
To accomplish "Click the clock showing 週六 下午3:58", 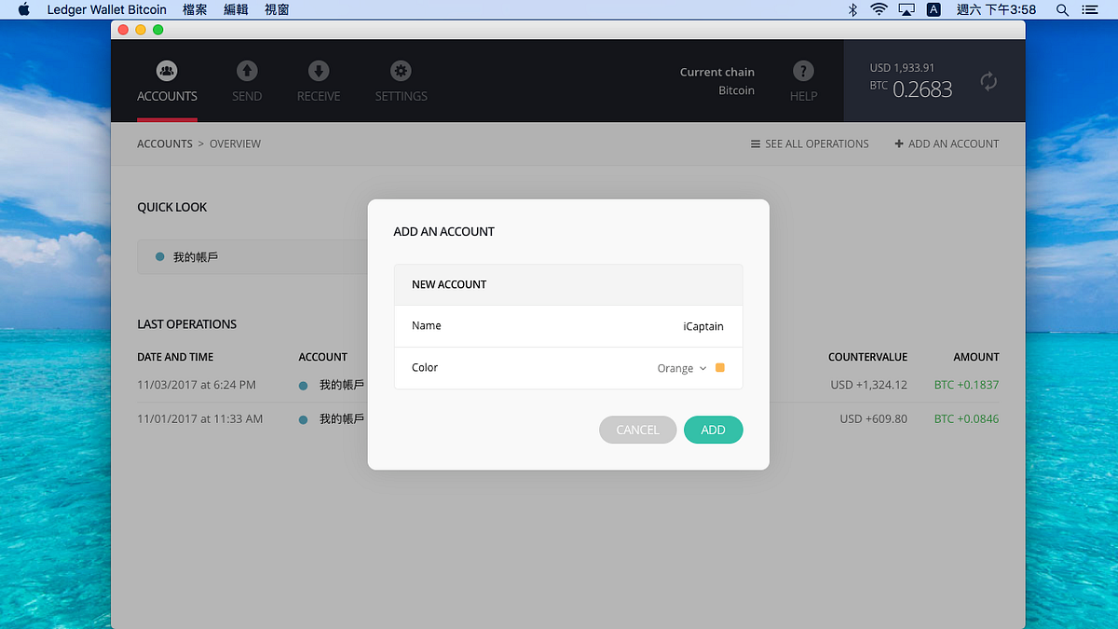I will [x=997, y=9].
